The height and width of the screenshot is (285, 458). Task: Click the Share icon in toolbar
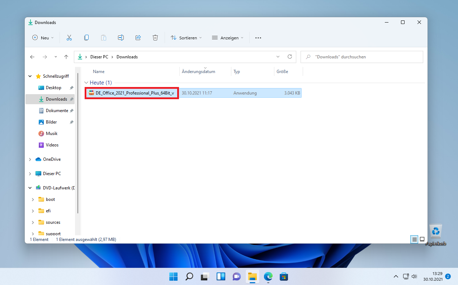pos(138,38)
